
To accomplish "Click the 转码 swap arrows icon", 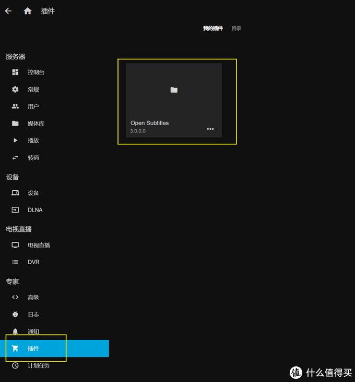I will pyautogui.click(x=15, y=157).
